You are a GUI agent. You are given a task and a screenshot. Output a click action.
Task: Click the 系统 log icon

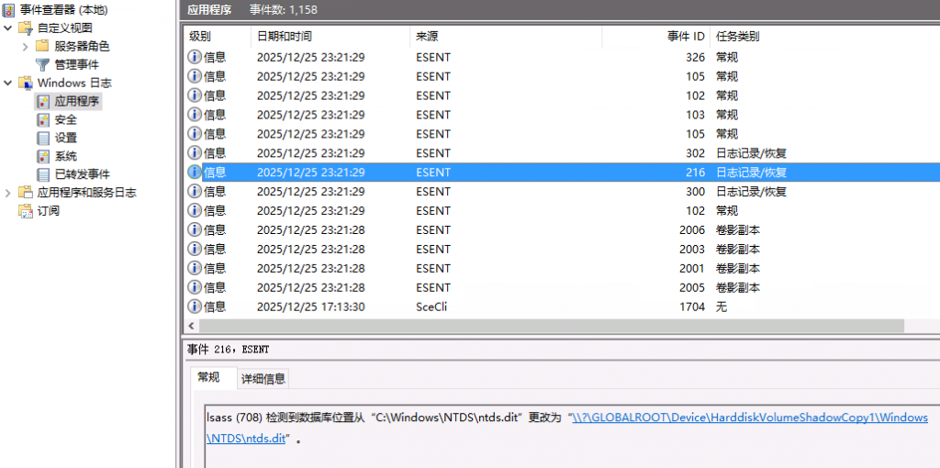point(43,156)
